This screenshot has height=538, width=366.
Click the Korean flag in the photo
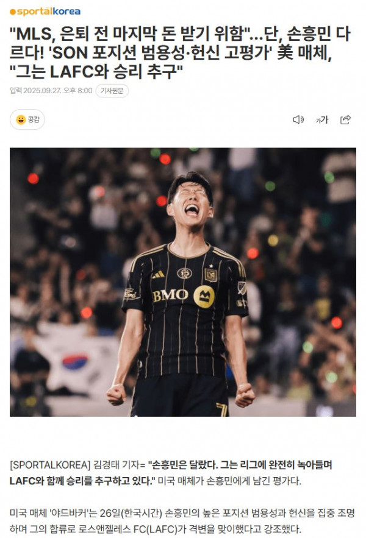75,362
